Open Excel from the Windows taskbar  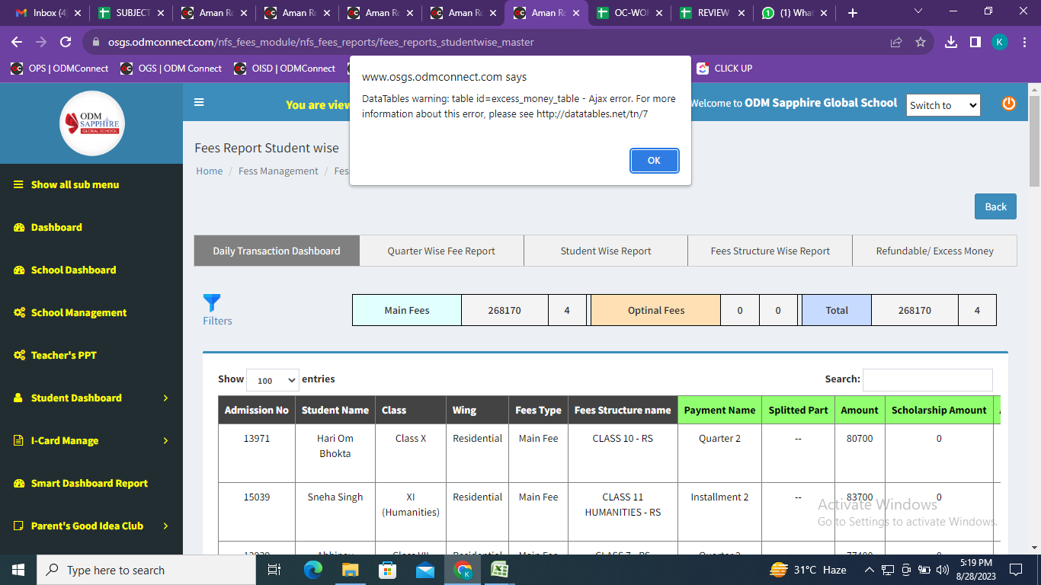coord(499,570)
